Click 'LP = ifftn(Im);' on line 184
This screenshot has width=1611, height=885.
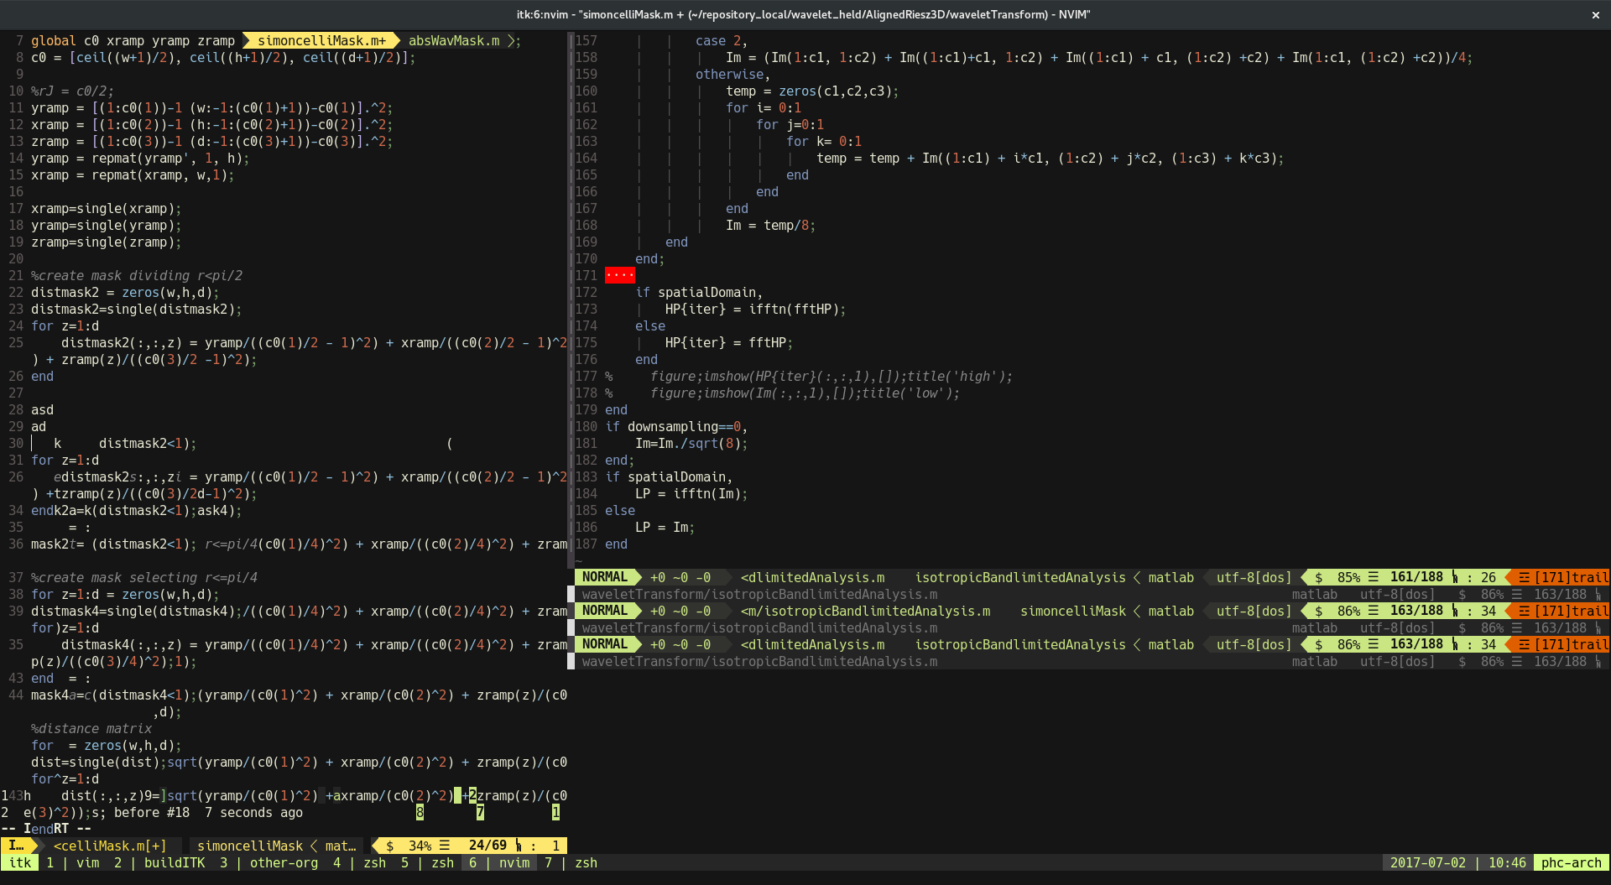(691, 493)
